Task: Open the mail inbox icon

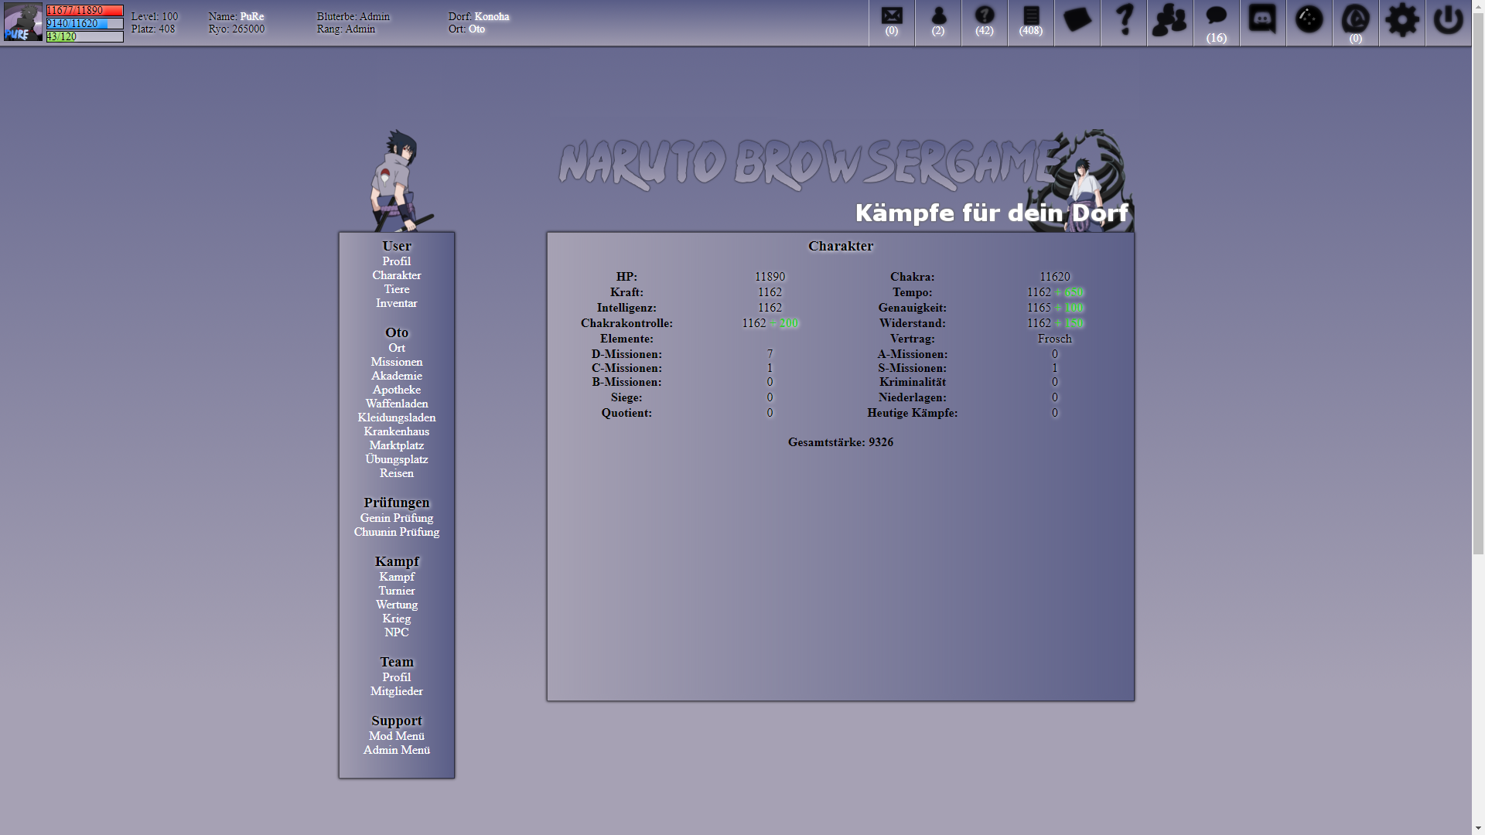Action: click(892, 17)
